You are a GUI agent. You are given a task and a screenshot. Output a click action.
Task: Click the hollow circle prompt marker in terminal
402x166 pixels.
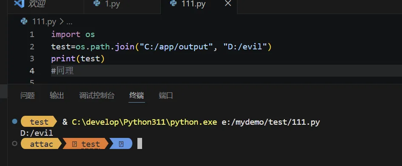coord(14,143)
